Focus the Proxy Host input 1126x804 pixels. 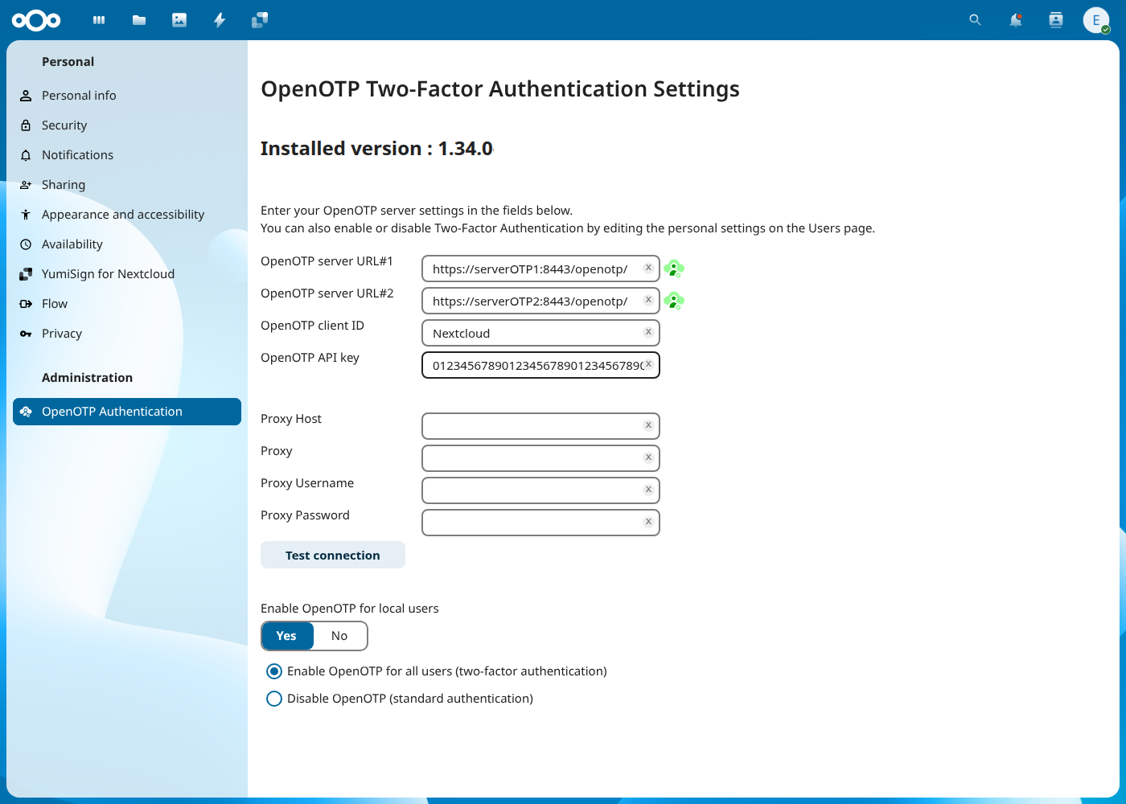point(540,426)
